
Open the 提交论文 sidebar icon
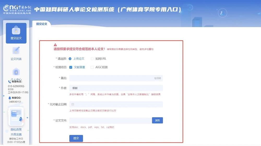[16, 33]
